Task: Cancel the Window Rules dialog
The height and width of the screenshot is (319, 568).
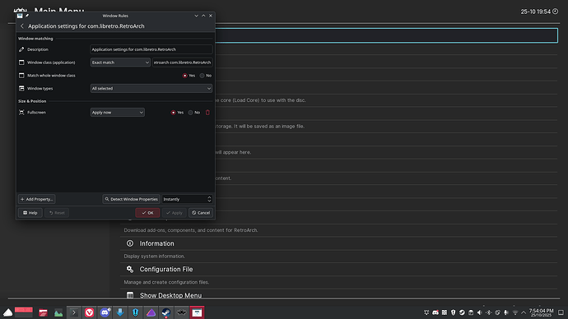Action: click(201, 213)
